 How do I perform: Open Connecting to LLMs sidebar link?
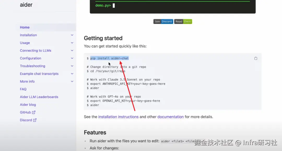[36, 51]
